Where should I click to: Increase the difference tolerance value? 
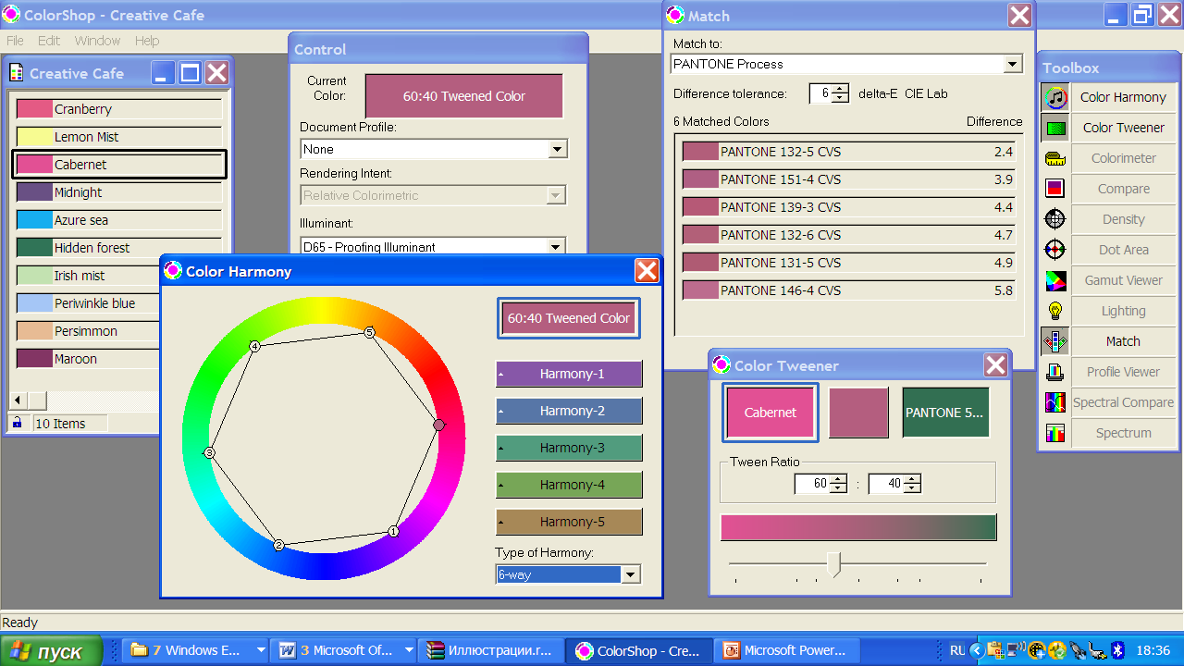[840, 89]
